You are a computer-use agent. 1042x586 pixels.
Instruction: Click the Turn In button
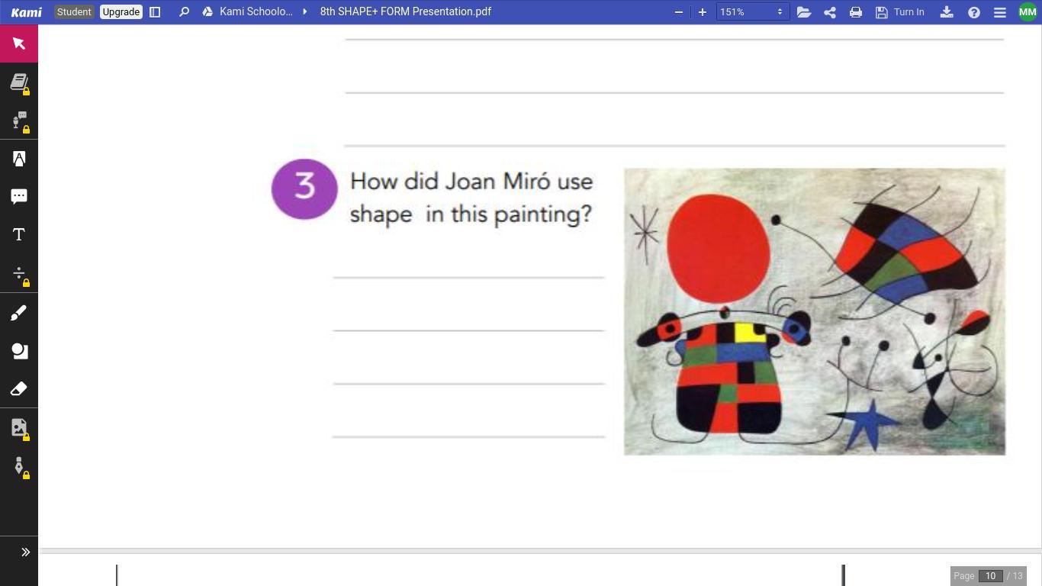(900, 12)
